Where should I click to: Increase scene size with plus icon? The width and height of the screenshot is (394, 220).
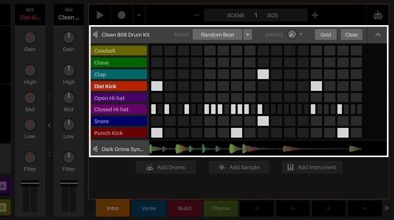(x=315, y=15)
